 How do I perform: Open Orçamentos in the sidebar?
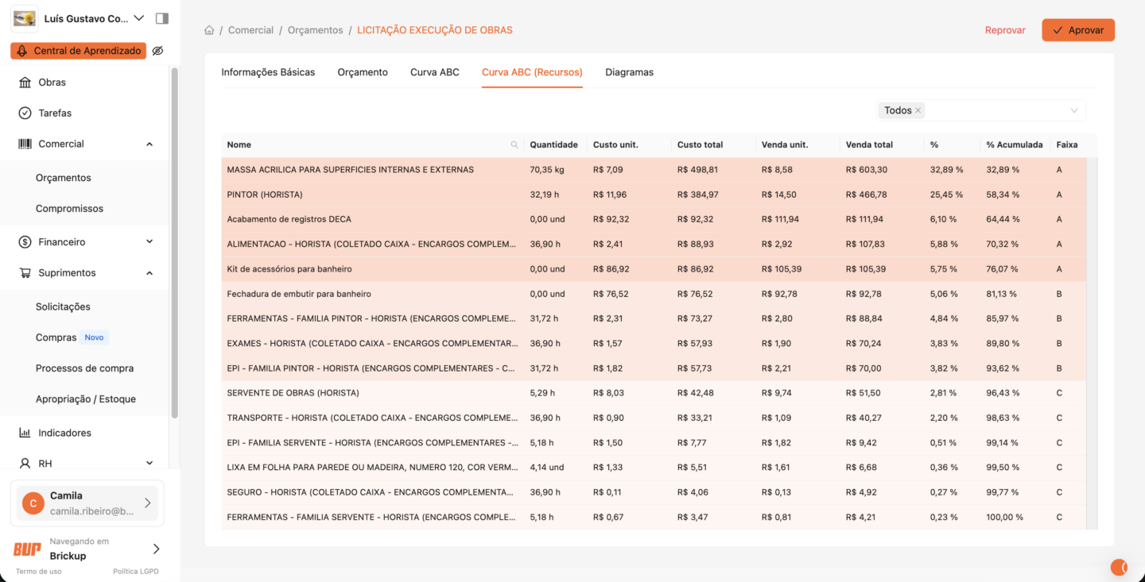64,178
